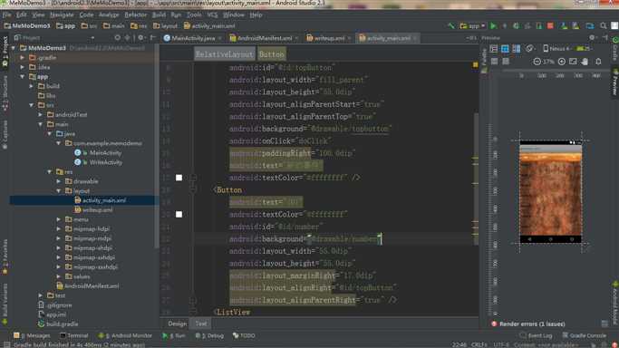Collapse the layout folder in project tree
This screenshot has height=348, width=619.
pyautogui.click(x=59, y=191)
